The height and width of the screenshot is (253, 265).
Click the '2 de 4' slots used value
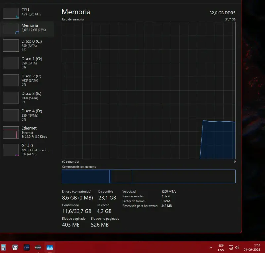click(165, 196)
